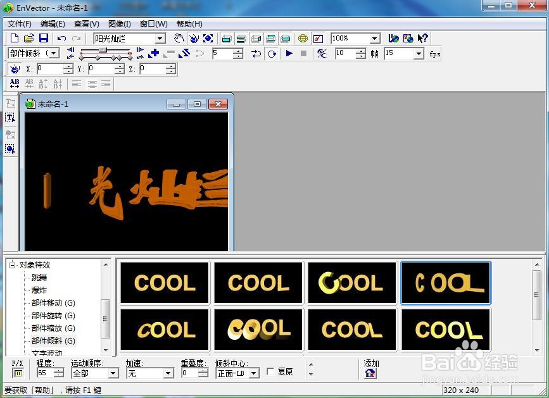Open the 部件倾斜 effect dropdown
The height and width of the screenshot is (398, 549).
54,53
